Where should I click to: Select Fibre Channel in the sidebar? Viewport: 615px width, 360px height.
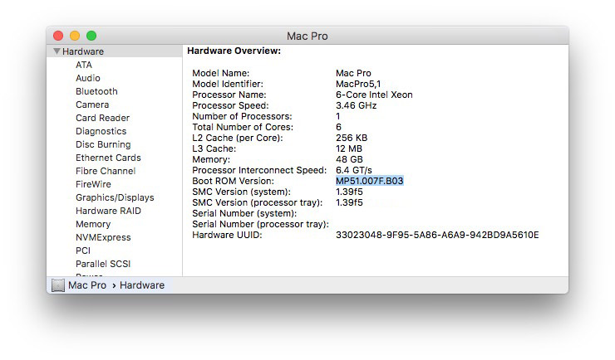point(106,172)
